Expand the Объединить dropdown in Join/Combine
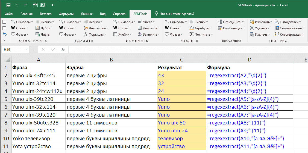The height and width of the screenshot is (153, 308). (231, 22)
